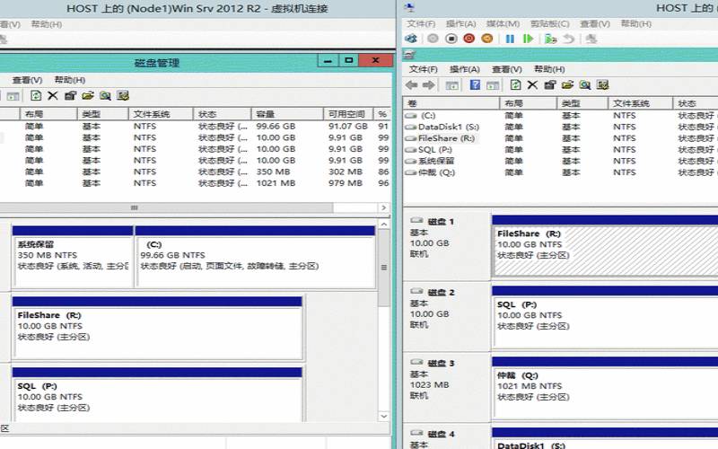
Task: Go forward in right Disk Management toolbar
Action: click(429, 84)
